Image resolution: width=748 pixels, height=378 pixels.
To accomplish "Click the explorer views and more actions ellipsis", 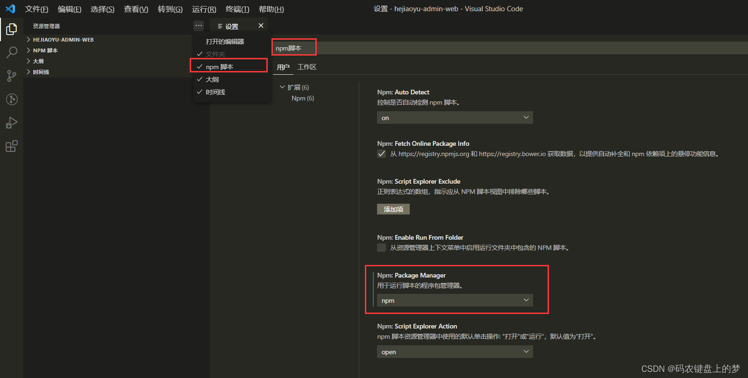I will (199, 26).
